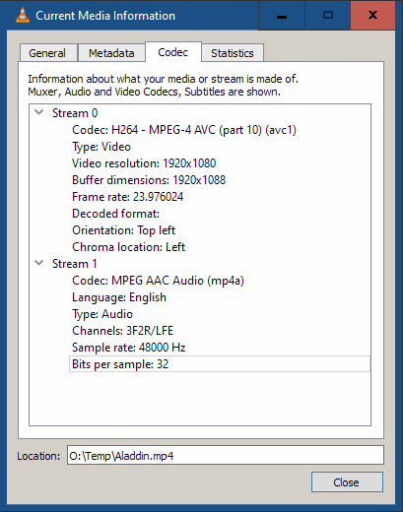Select 'Bits per sample: 32' row
Viewport: 403px width, 512px height.
pyautogui.click(x=220, y=364)
